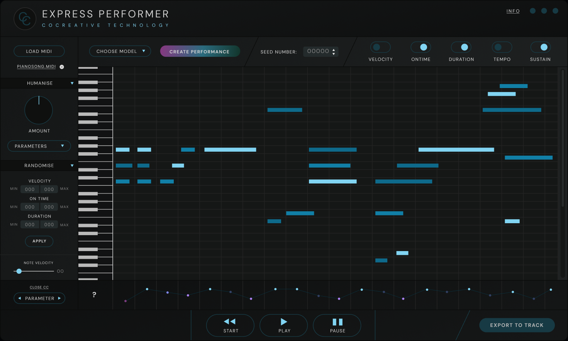
Task: Open the Parameters dropdown under Humanise
Action: pyautogui.click(x=39, y=146)
